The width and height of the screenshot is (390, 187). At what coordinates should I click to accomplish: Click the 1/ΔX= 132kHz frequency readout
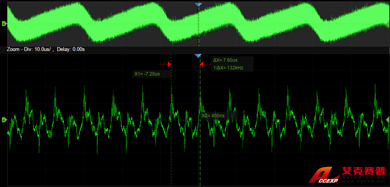coord(228,68)
